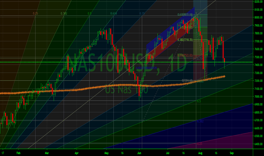Select the 7500.00 price axis label
264x156 pixels.
pos(258,57)
